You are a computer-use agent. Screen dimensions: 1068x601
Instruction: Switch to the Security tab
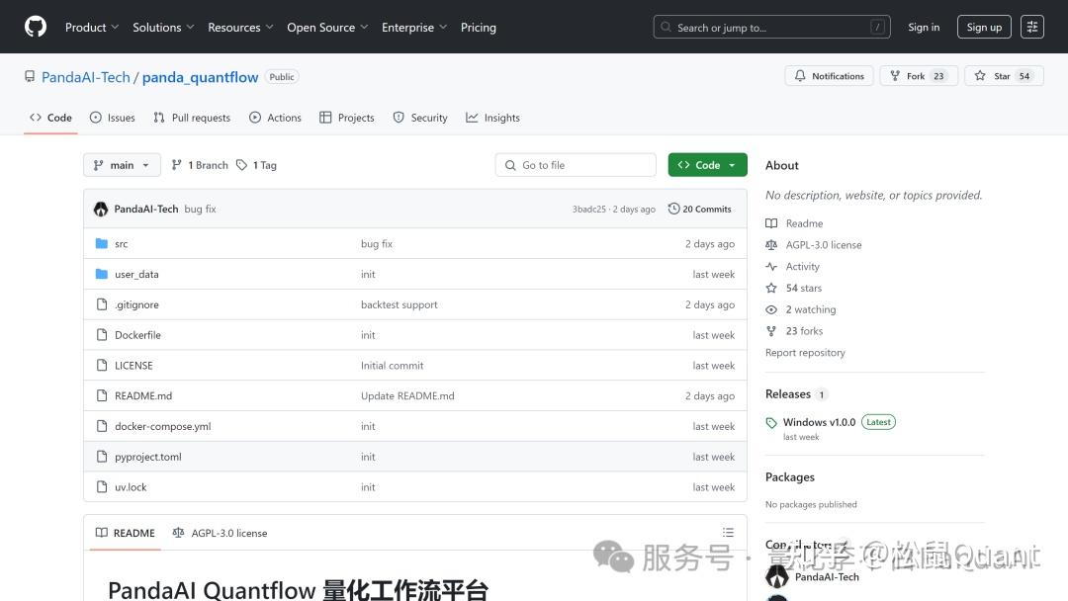(420, 118)
